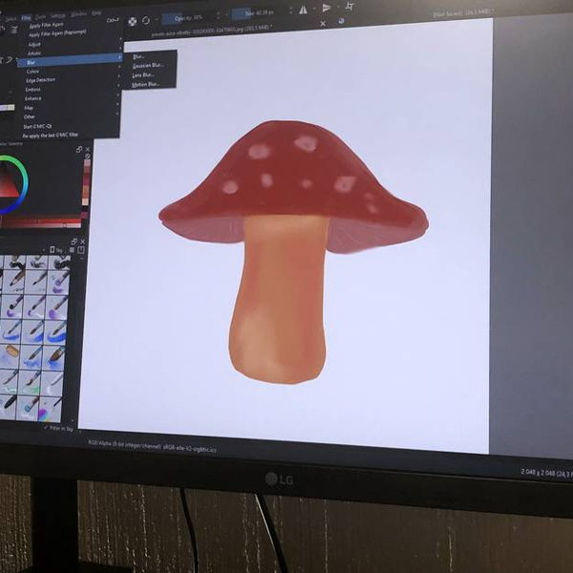Launch Start G'MIC-Qt from the Filter menu

(x=37, y=126)
